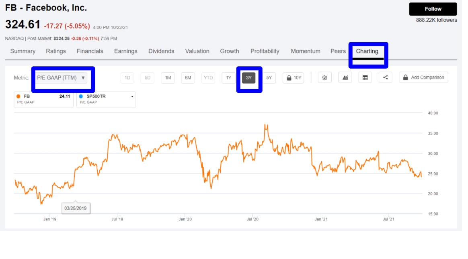Screen dimensions: 468x259
Task: Click the post-market $324.25 value
Action: click(62, 39)
